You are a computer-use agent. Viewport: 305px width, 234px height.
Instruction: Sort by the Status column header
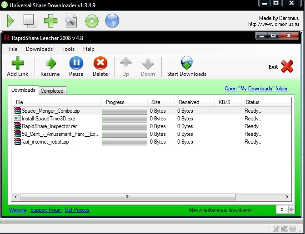266,102
